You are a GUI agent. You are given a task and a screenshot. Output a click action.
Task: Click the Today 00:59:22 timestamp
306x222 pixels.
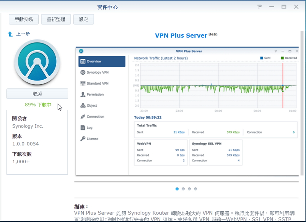coord(148,117)
